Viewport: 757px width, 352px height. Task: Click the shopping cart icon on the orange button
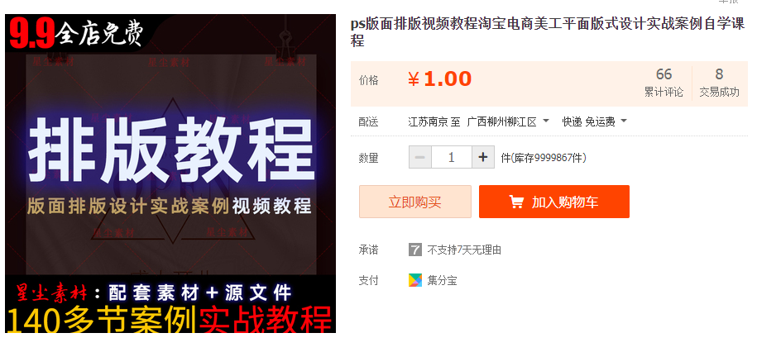[516, 202]
